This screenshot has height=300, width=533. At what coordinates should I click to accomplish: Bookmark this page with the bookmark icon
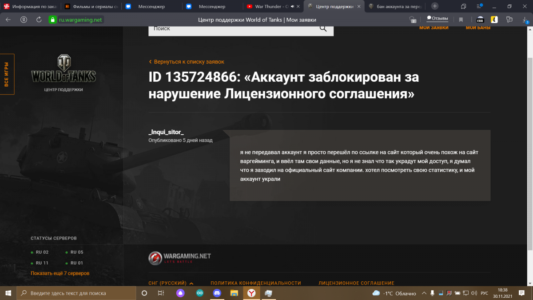click(x=461, y=20)
